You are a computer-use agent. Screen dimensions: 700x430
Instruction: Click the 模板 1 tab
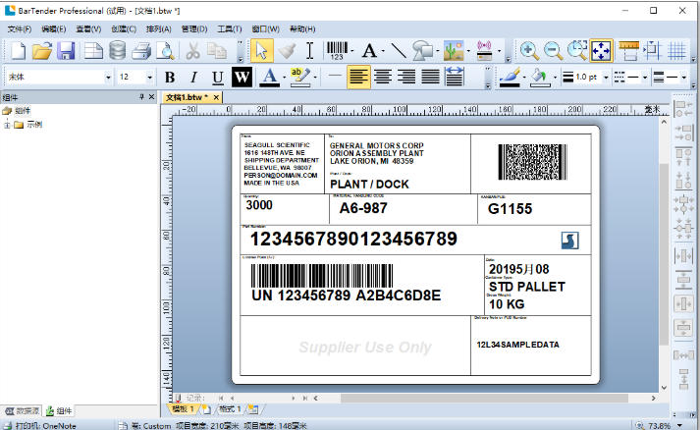coord(183,408)
